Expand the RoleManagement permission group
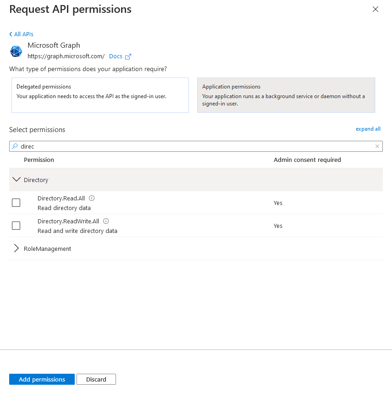 click(17, 249)
